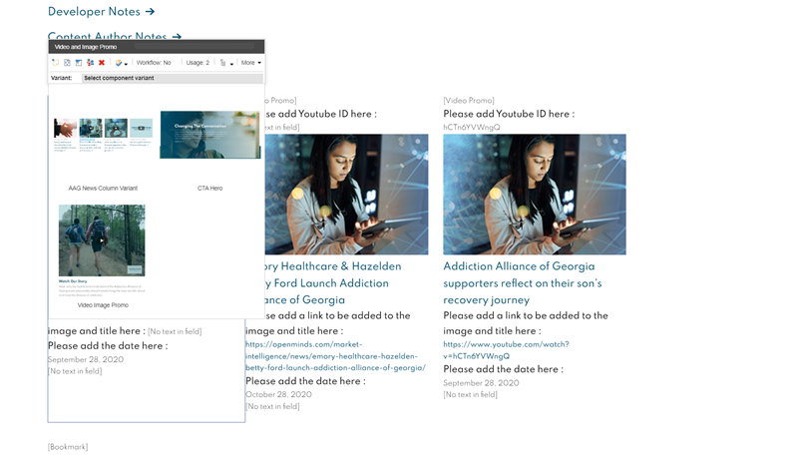Click the first note-style icon in the component toolbar
Screen dimensions: 798x463
pos(56,63)
